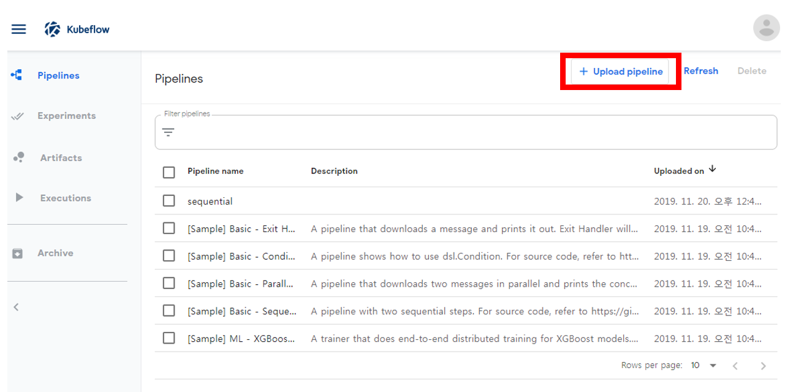Click the Delete button

tap(752, 71)
